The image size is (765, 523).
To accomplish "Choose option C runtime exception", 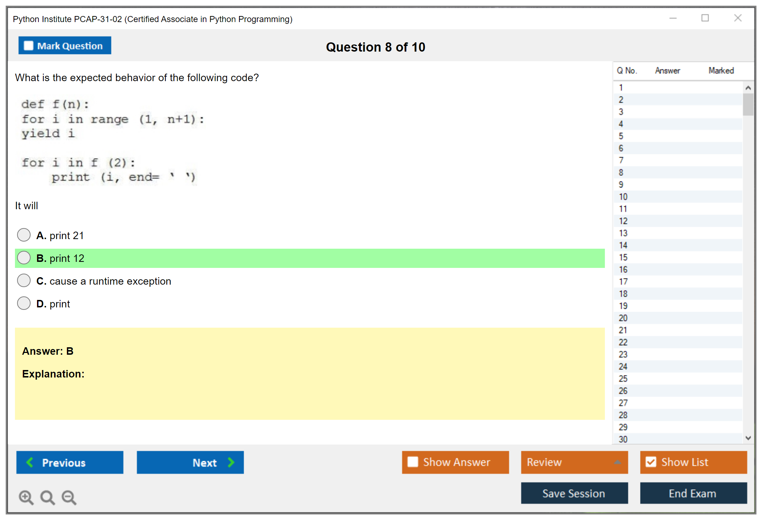I will point(24,280).
